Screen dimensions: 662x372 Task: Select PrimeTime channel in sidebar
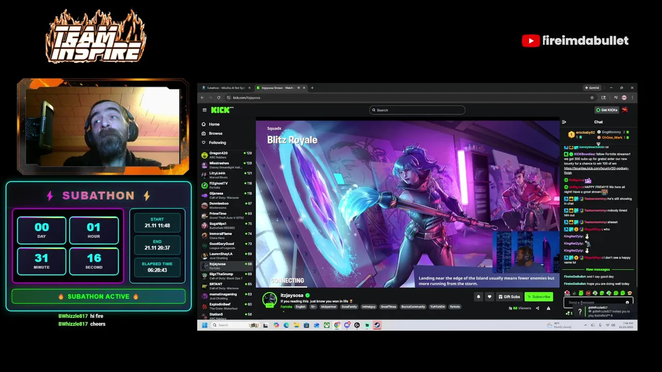(x=227, y=215)
